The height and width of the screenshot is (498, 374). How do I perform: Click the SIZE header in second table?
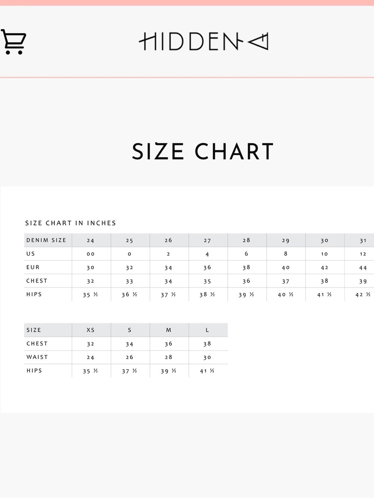coord(48,330)
